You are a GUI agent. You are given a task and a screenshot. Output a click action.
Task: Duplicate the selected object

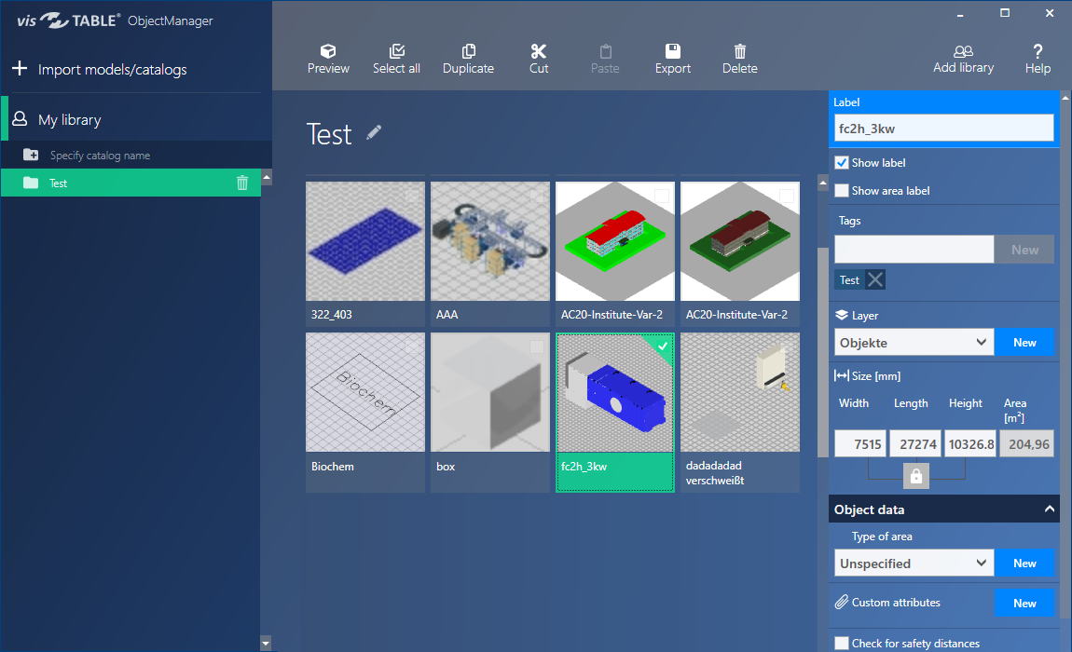coord(468,56)
